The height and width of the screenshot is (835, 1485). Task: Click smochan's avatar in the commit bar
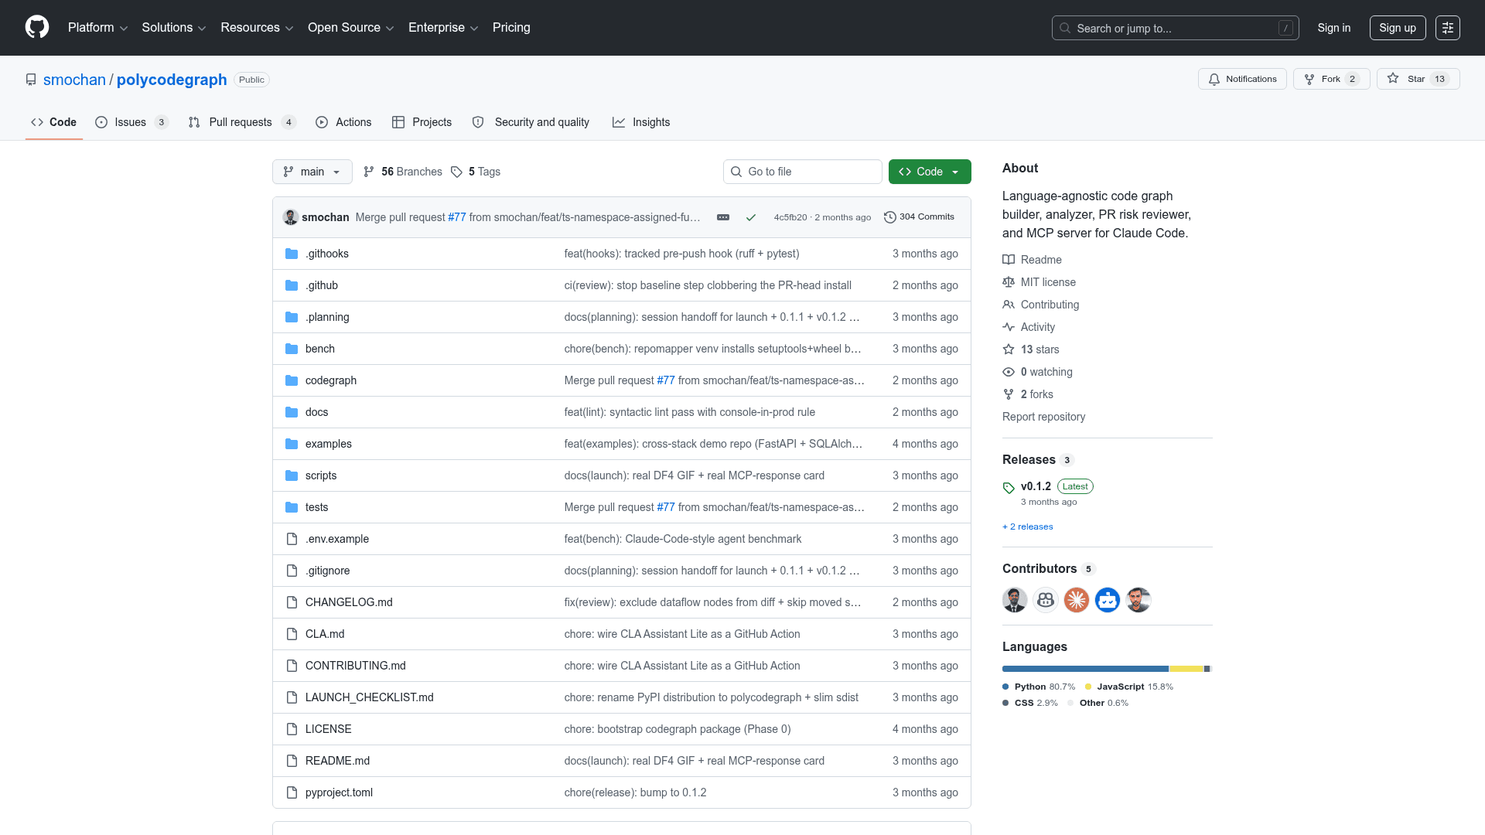pyautogui.click(x=291, y=217)
